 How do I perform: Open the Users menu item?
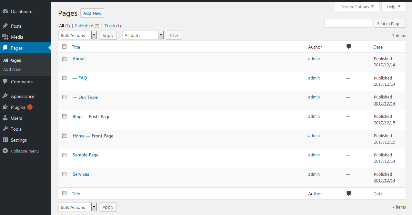click(x=16, y=118)
